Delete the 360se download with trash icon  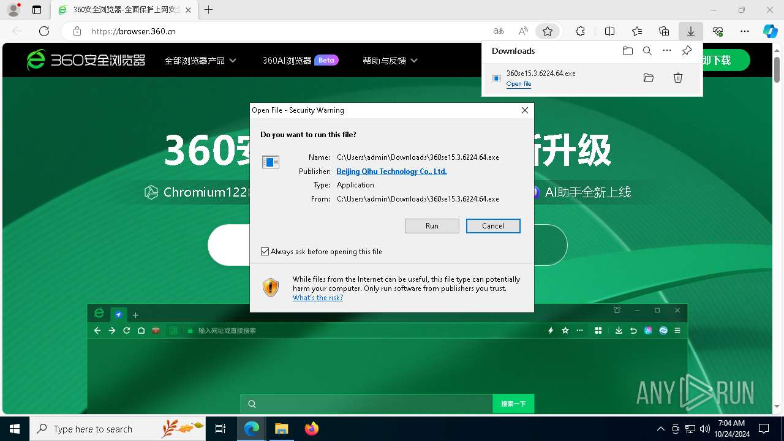click(678, 78)
